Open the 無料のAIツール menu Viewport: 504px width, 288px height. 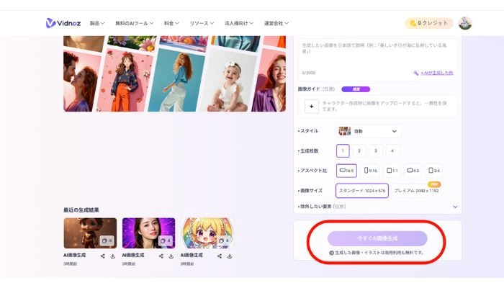pos(135,23)
